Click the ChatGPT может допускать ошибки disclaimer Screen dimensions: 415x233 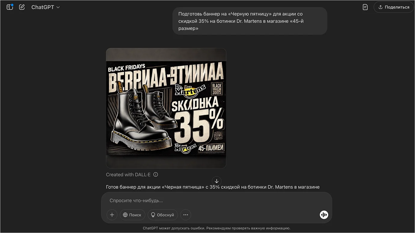pos(217,228)
